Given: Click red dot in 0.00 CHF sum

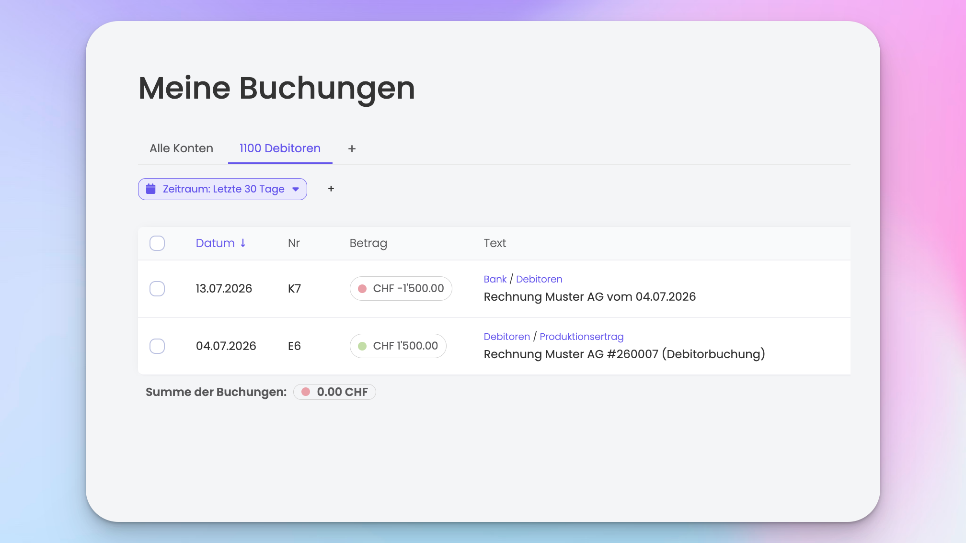Looking at the screenshot, I should 306,392.
